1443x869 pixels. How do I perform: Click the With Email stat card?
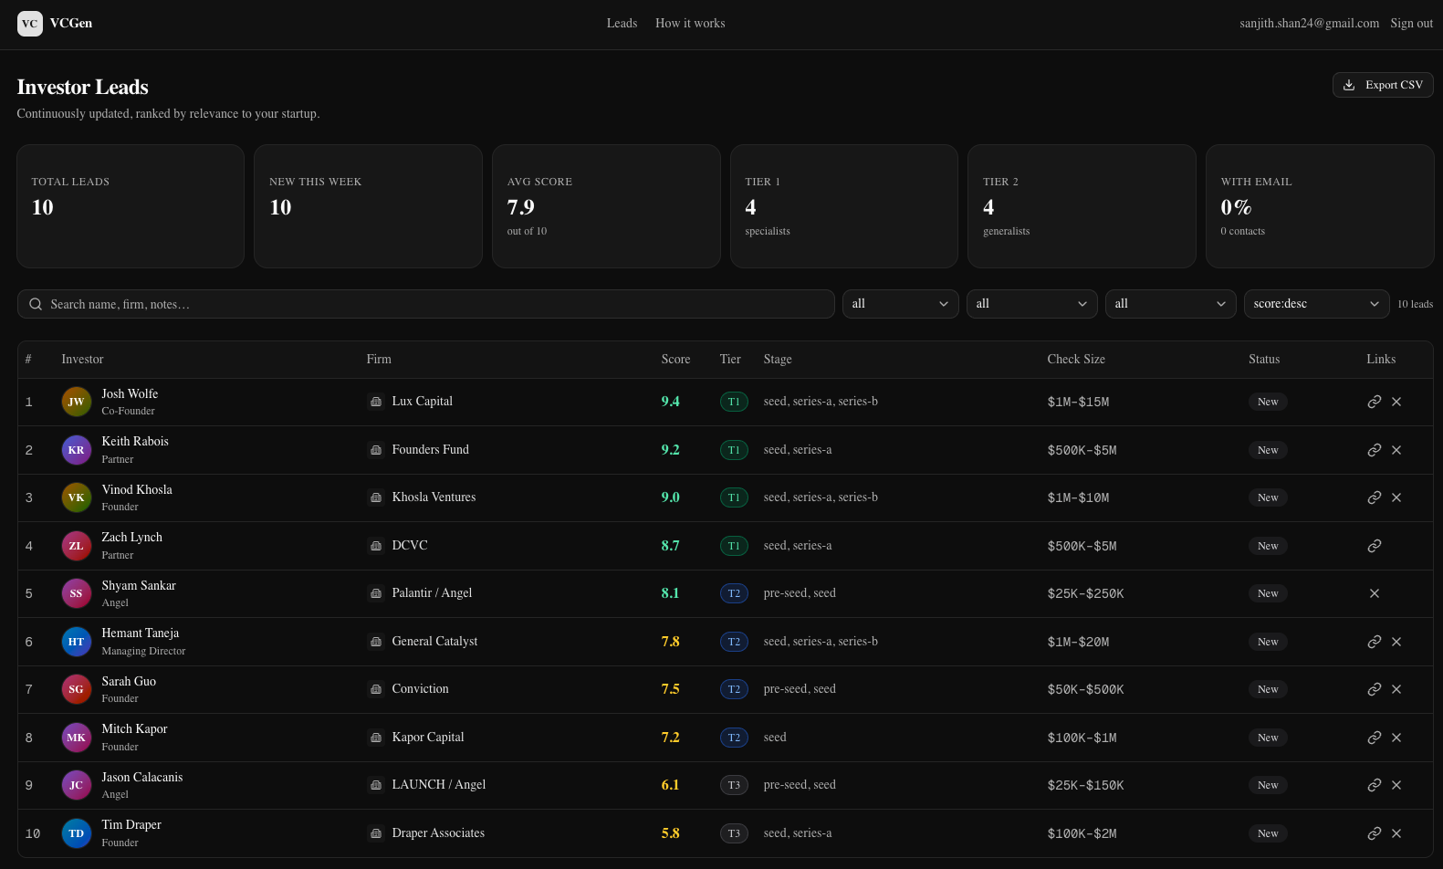pos(1320,206)
